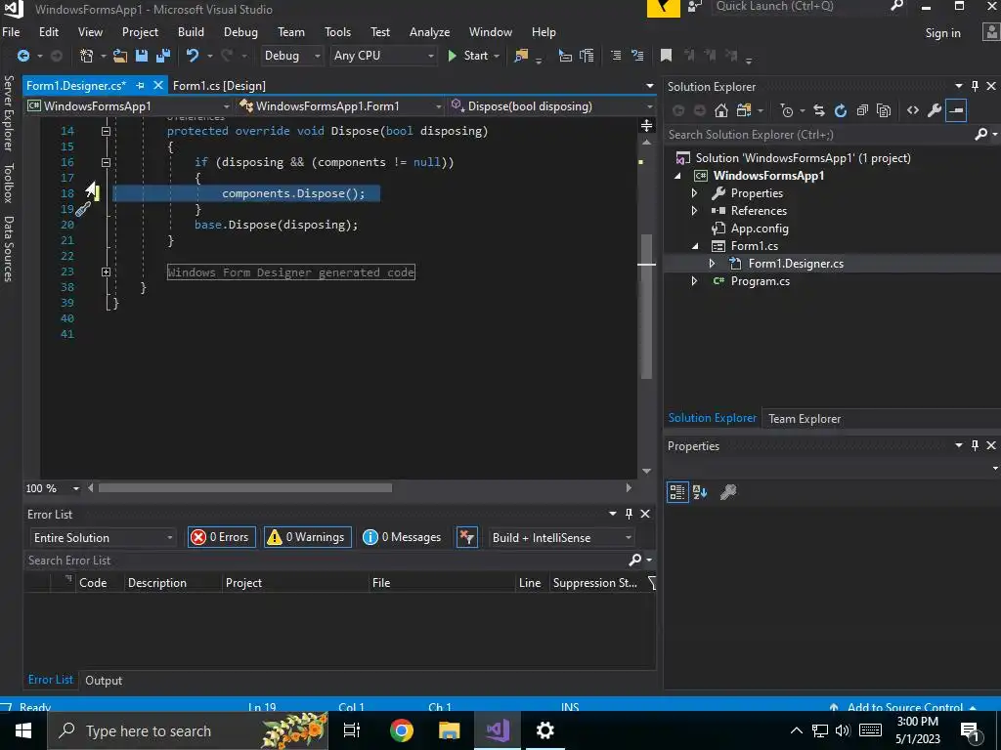Click the Alphabetical sort icon in Properties panel

(x=700, y=492)
